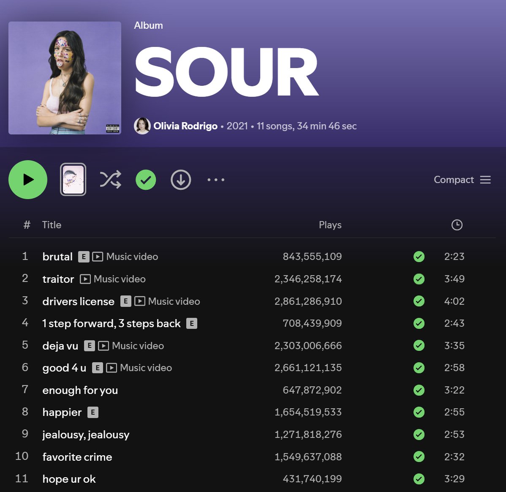506x492 pixels.
Task: Click explicit badge next to deja vu
Action: [90, 346]
